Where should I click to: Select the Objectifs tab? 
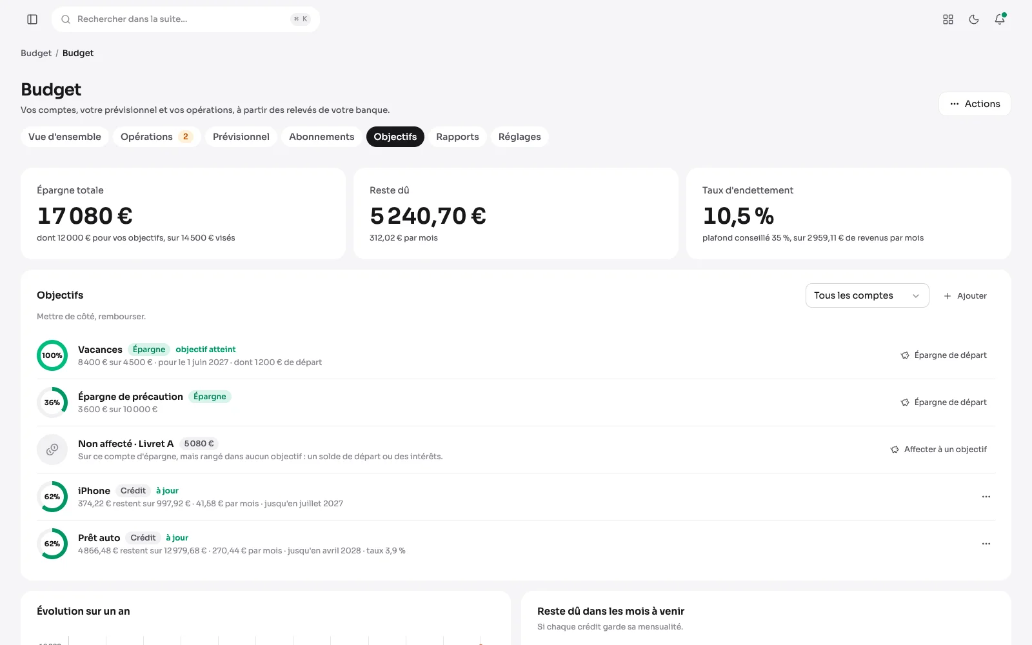tap(395, 137)
